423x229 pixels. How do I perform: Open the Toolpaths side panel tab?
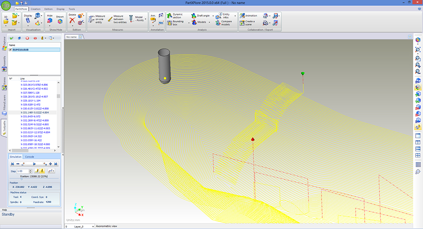click(x=4, y=128)
